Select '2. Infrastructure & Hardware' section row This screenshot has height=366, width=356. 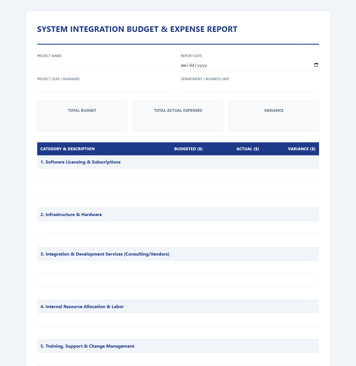pos(178,215)
